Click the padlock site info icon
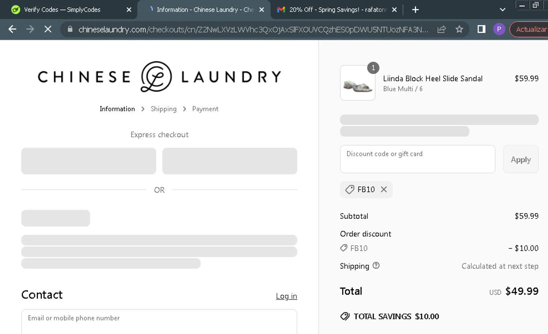 tap(70, 29)
